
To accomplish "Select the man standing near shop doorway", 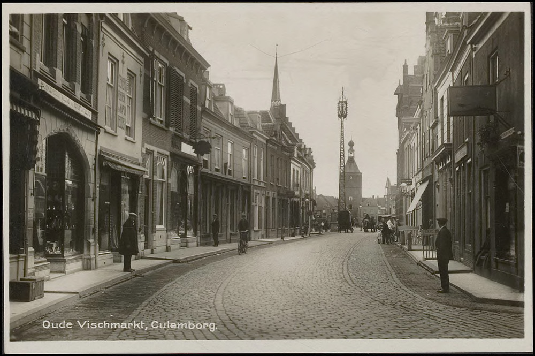I will [215, 230].
